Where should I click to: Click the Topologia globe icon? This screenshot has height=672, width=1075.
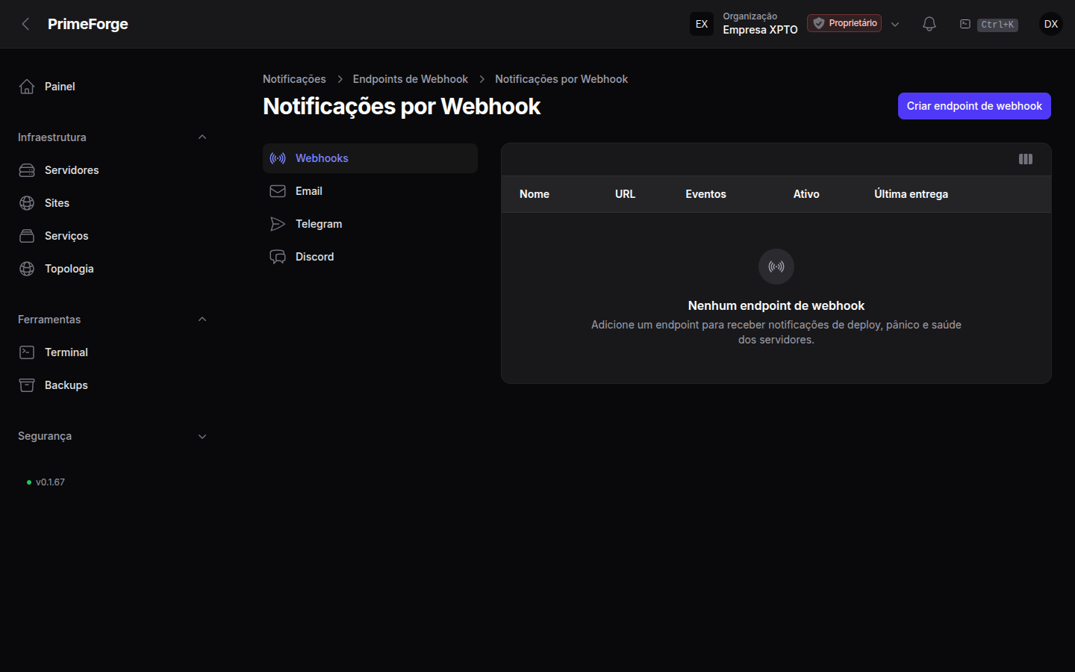coord(27,269)
